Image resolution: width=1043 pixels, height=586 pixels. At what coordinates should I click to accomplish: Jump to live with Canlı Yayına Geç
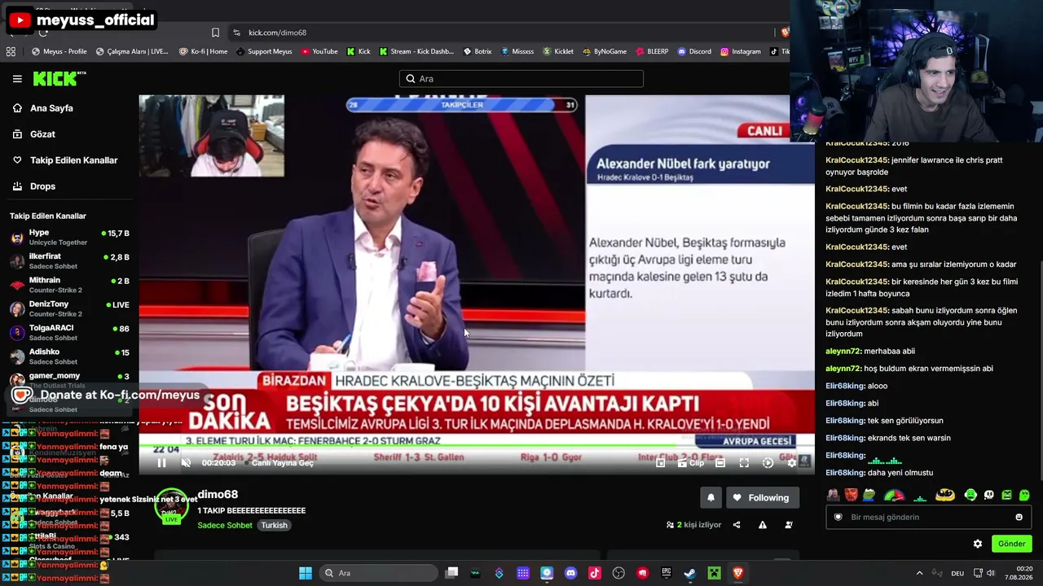[282, 463]
